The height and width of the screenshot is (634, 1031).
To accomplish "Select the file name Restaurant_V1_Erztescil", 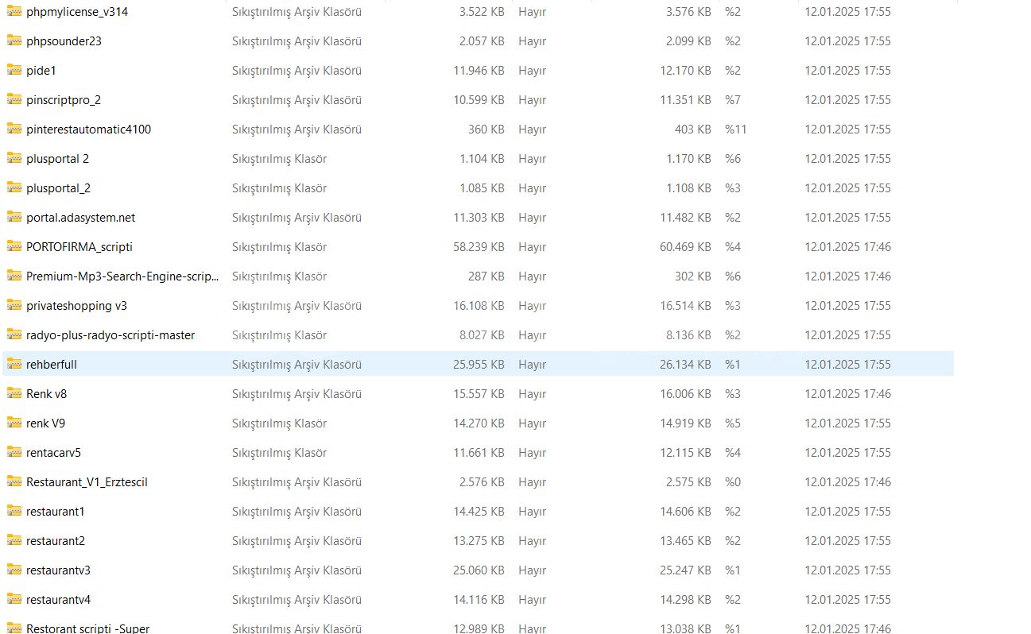I will (87, 482).
